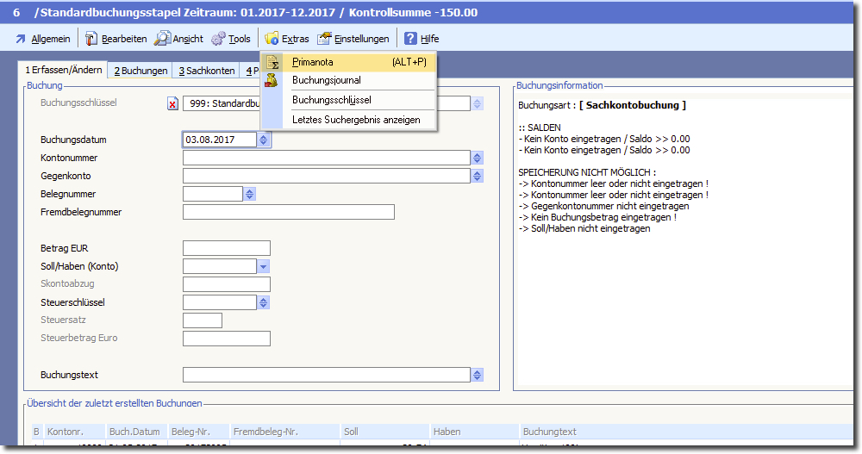Open the Bearbeiten menu
The height and width of the screenshot is (454, 862).
tap(116, 39)
